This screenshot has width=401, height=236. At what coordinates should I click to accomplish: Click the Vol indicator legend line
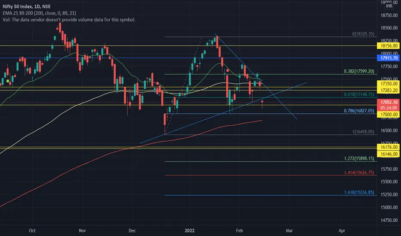coord(69,20)
